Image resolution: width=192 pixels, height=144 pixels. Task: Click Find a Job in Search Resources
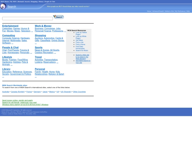80,42
